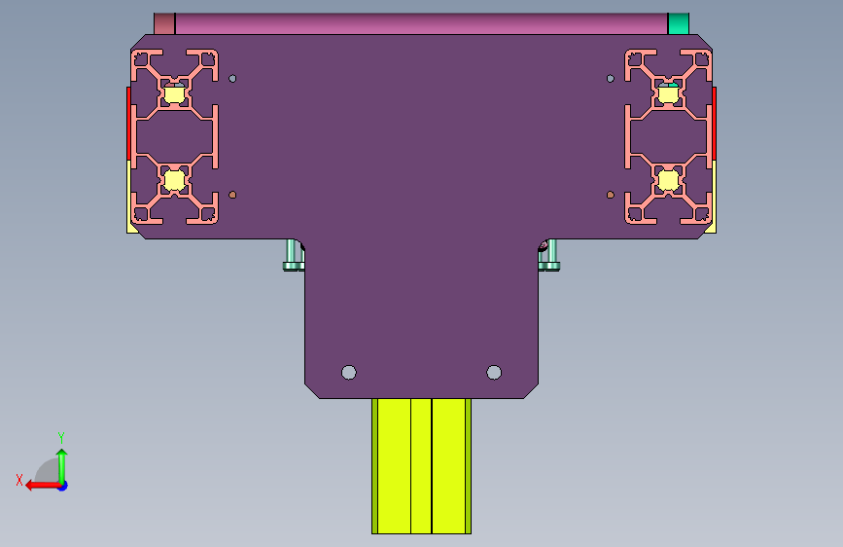Click the red X axis arrow of the triad
Image resolution: width=843 pixels, height=547 pixels.
pyautogui.click(x=42, y=486)
